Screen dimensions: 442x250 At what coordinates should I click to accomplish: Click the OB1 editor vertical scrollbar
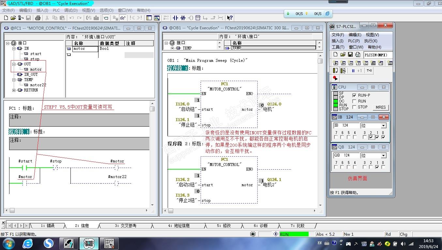[x=320, y=131]
